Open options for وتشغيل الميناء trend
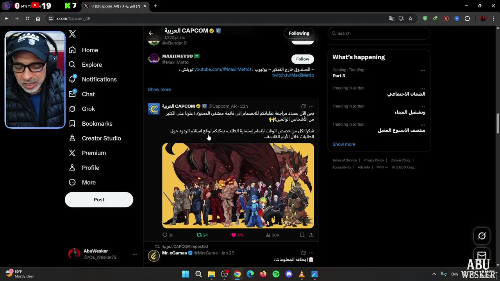Viewport: 500px width, 281px height. 422,107
